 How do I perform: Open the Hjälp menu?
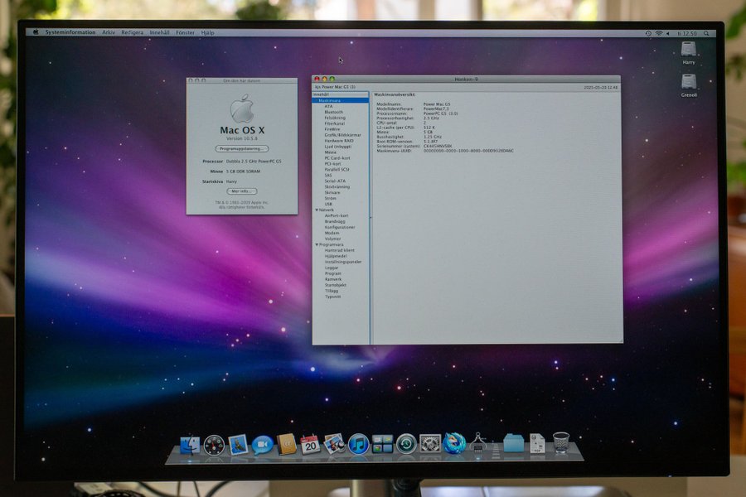tap(207, 33)
